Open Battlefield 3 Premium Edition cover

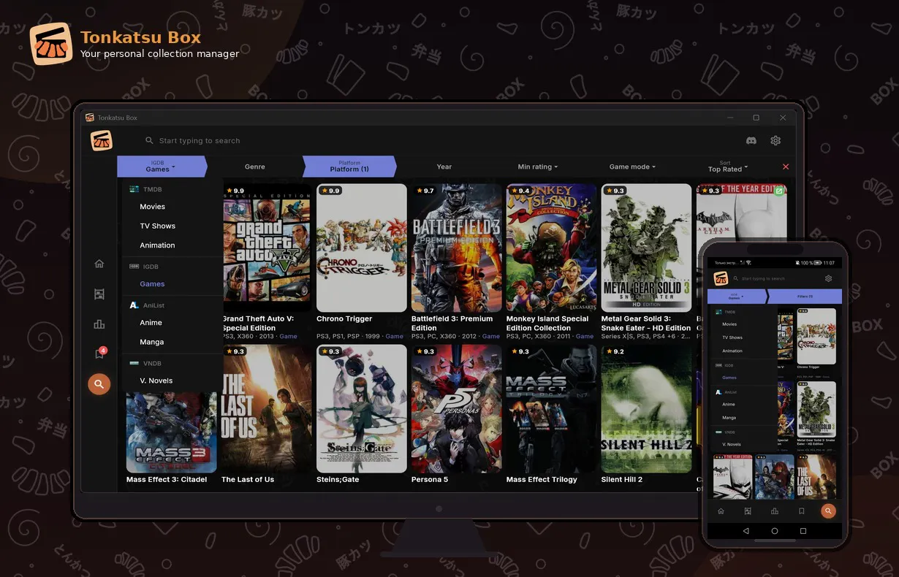coord(457,248)
